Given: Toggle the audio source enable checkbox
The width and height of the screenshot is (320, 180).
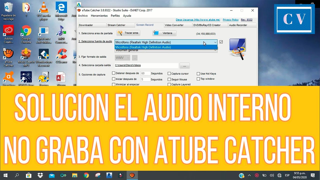Looking at the screenshot, I should click(x=221, y=42).
